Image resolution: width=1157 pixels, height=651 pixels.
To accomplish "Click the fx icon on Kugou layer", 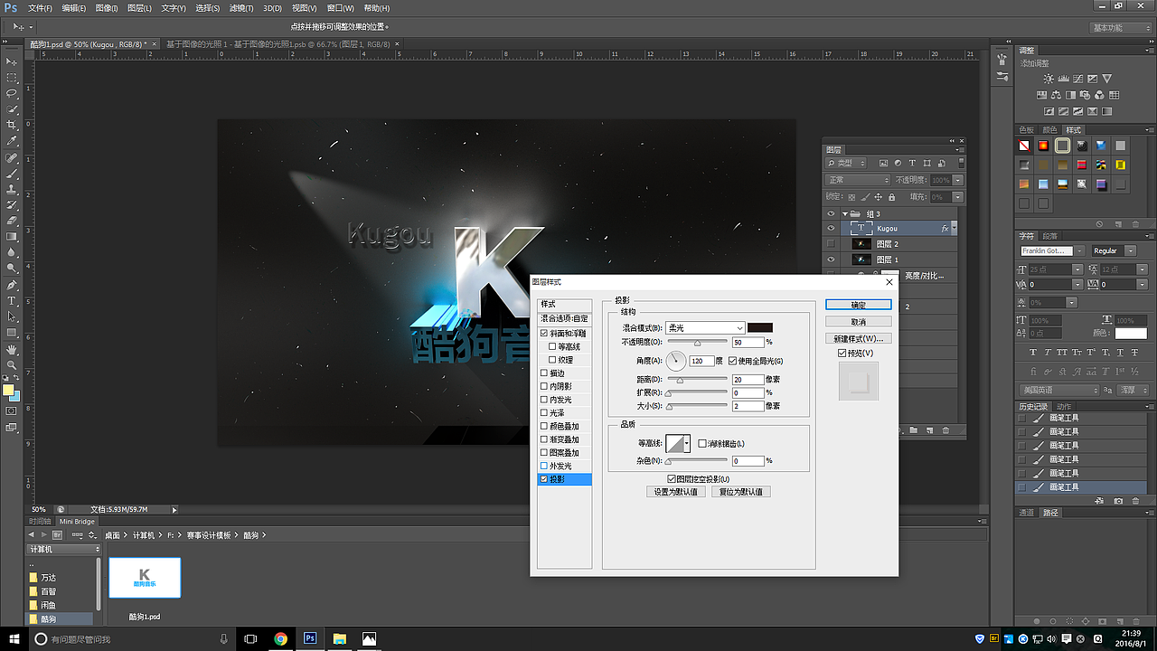I will 945,229.
